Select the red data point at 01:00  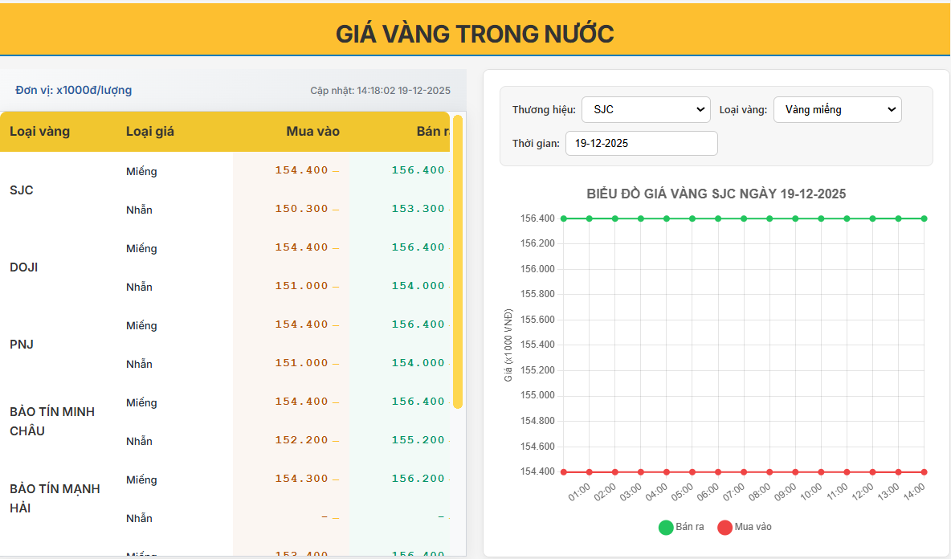[588, 471]
